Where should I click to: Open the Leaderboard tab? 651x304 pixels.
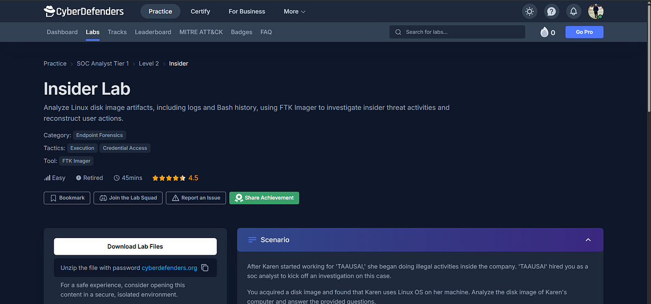point(153,32)
